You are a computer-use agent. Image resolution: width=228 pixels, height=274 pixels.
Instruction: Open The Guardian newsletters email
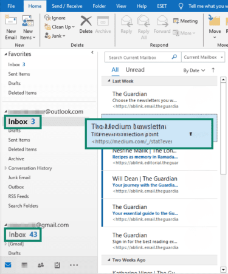159,100
